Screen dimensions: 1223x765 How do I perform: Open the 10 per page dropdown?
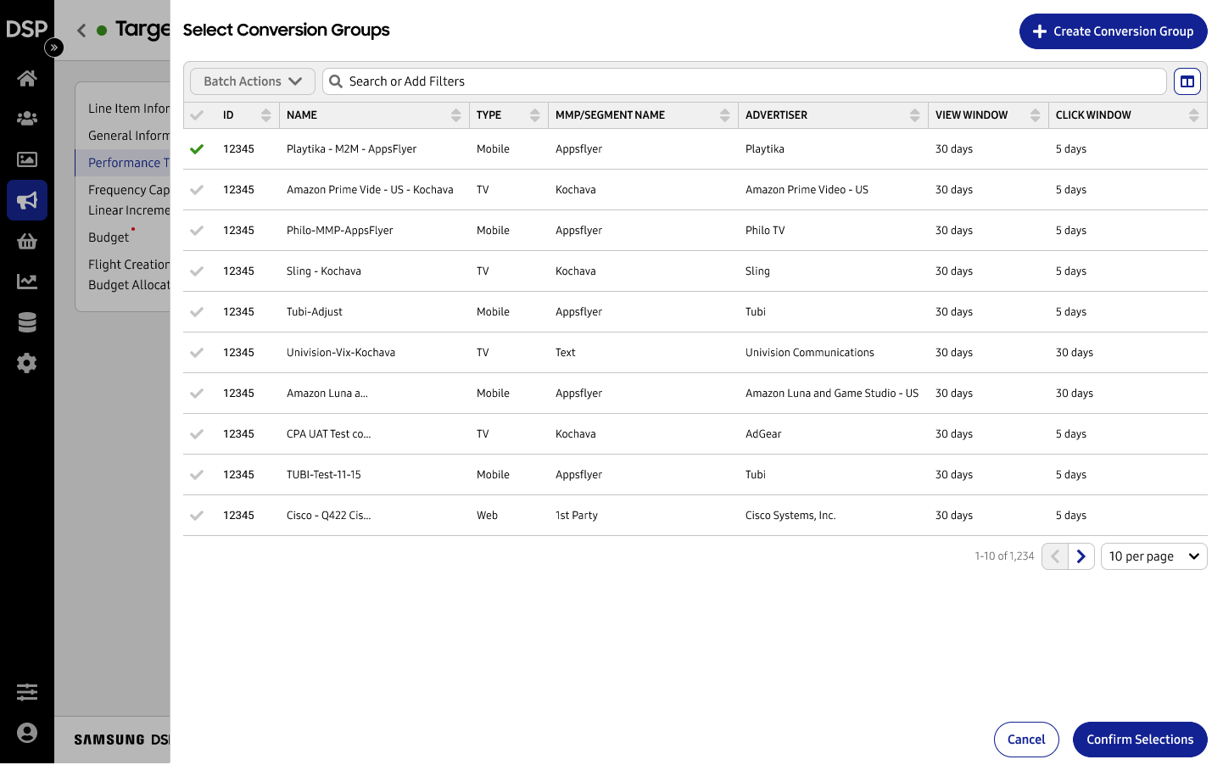click(1154, 556)
